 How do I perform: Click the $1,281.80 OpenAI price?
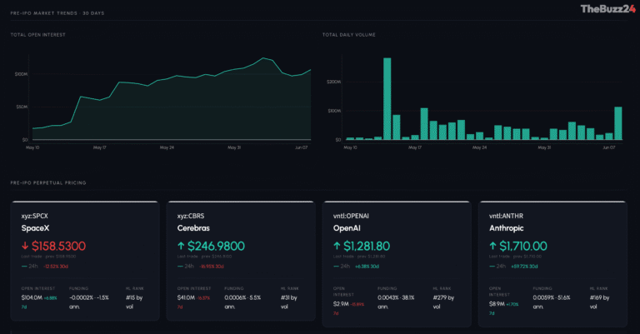point(367,246)
